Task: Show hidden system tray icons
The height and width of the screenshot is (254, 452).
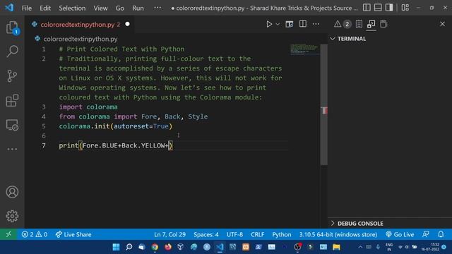Action: click(360, 247)
